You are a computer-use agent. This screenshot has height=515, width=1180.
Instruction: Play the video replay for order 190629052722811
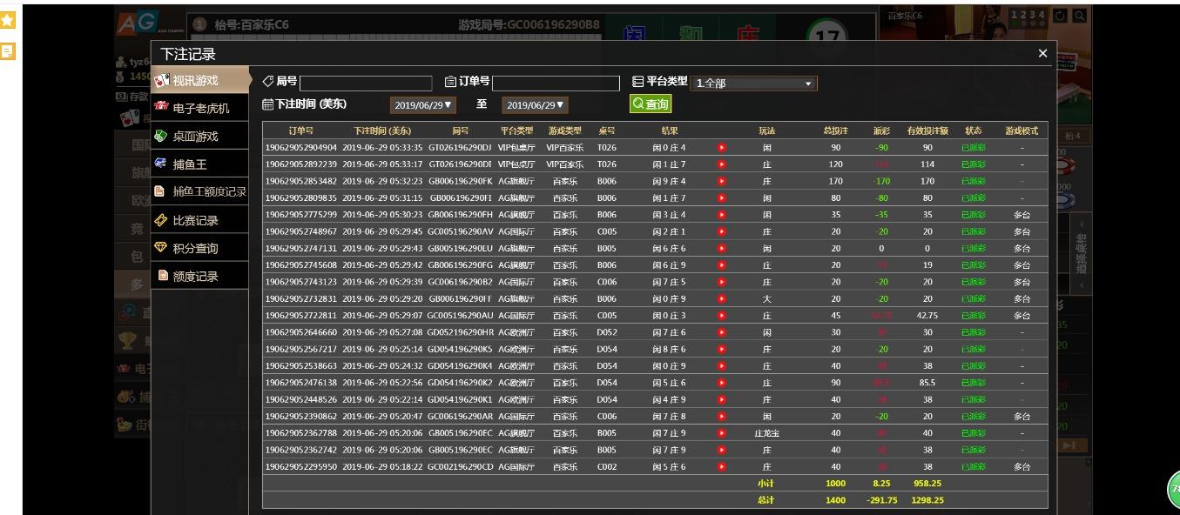(x=721, y=316)
